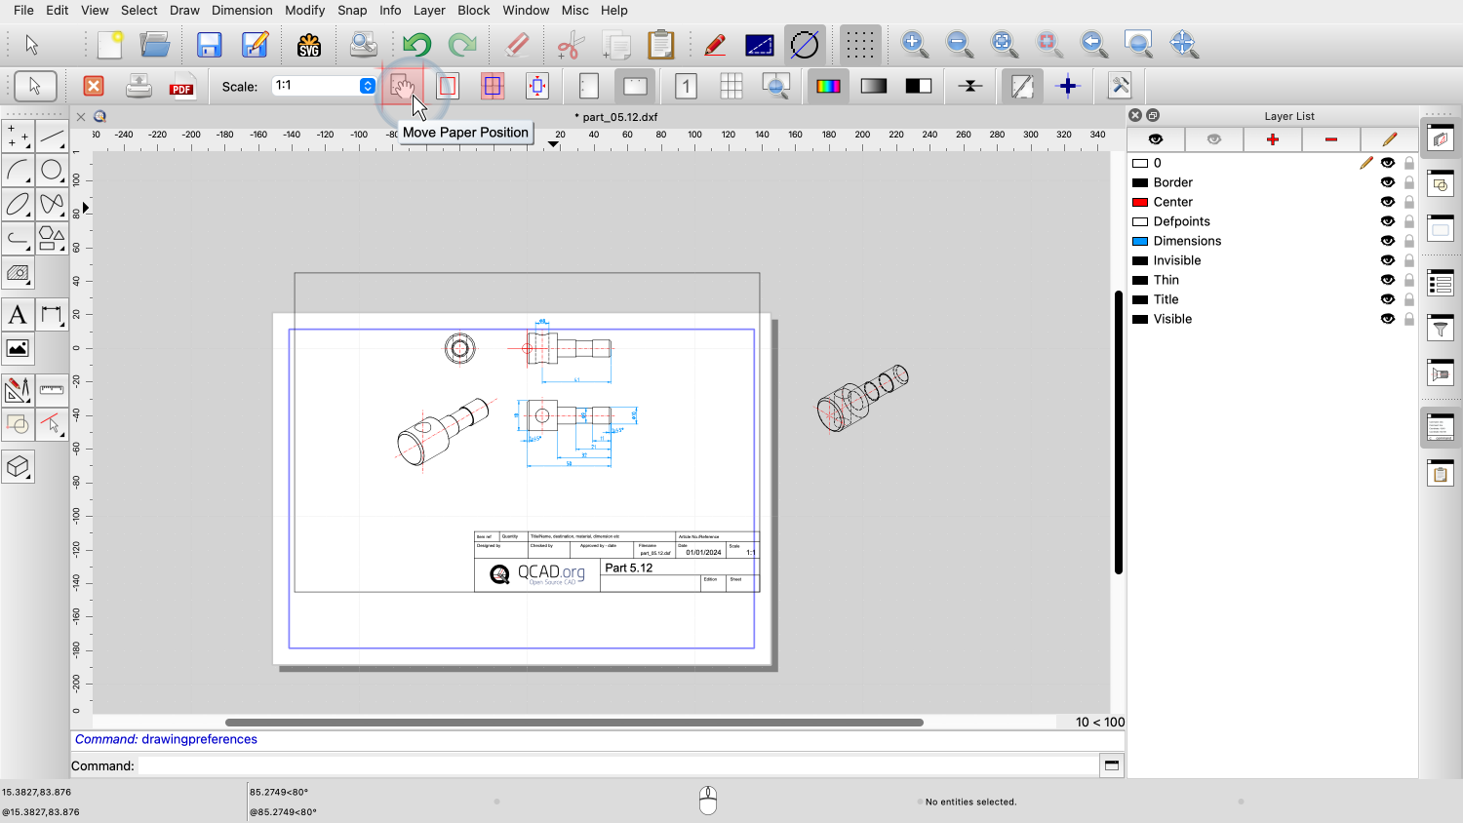Click the Zoom In magnifier icon

(x=914, y=44)
